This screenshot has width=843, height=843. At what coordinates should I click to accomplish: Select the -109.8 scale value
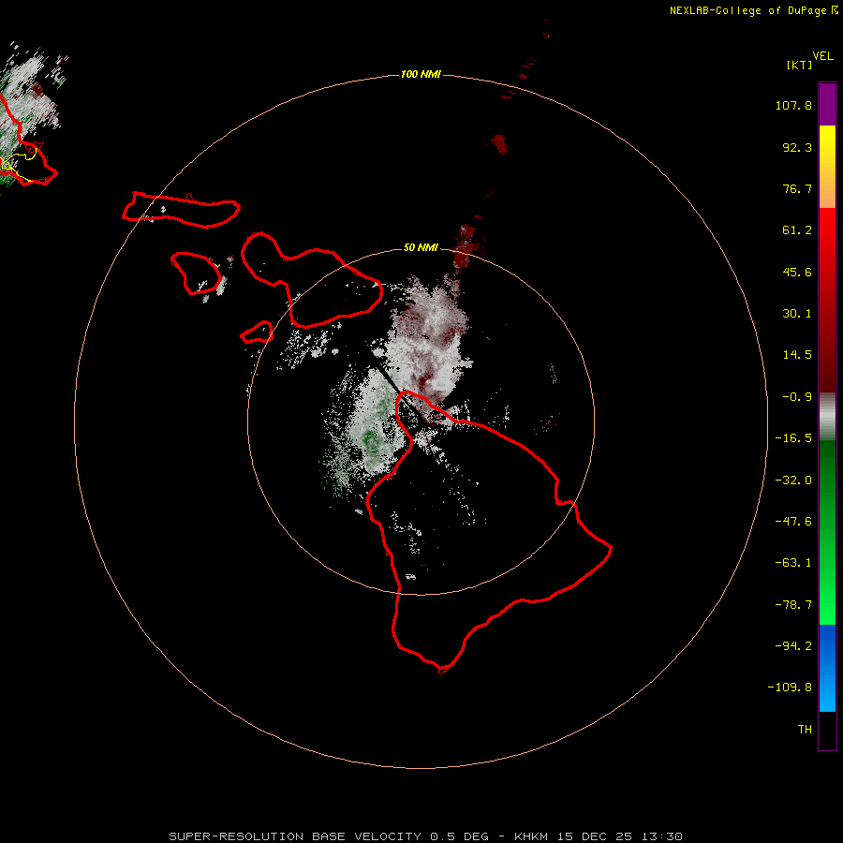coord(790,688)
